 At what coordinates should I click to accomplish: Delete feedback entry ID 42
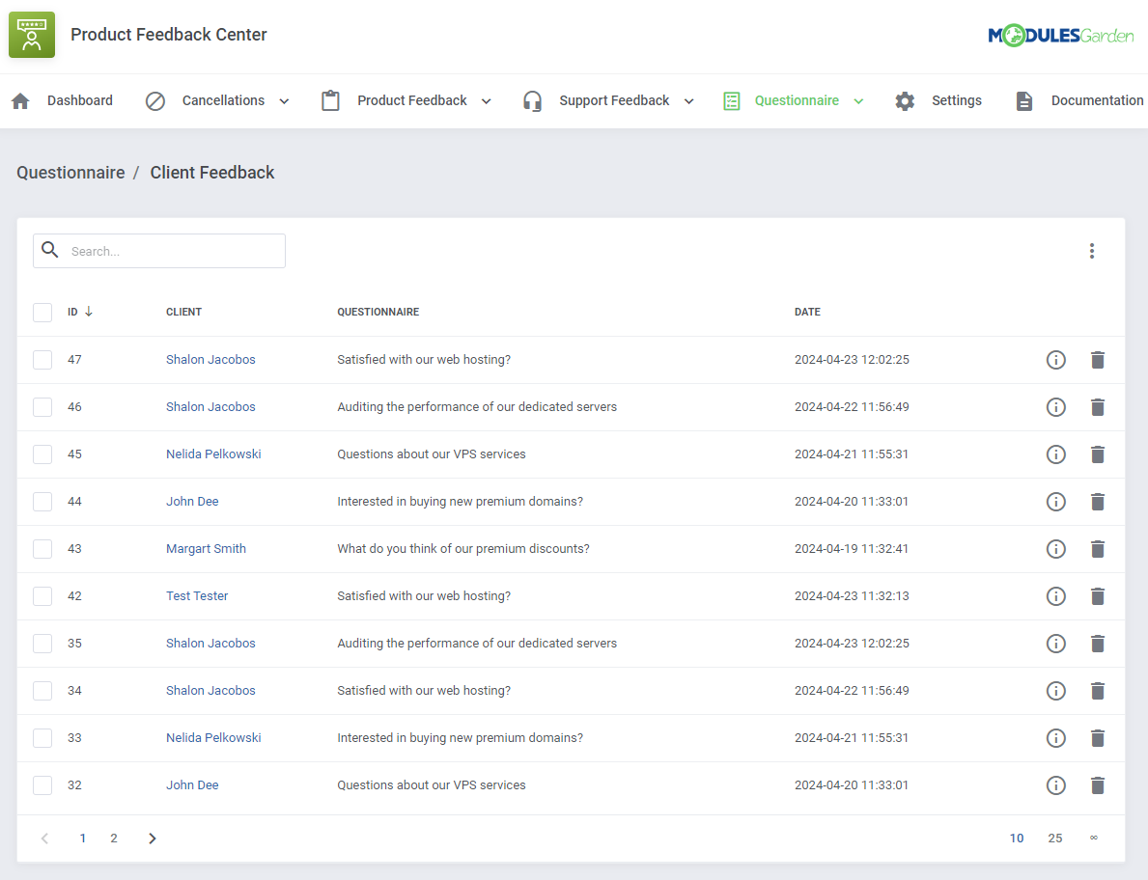[1098, 596]
